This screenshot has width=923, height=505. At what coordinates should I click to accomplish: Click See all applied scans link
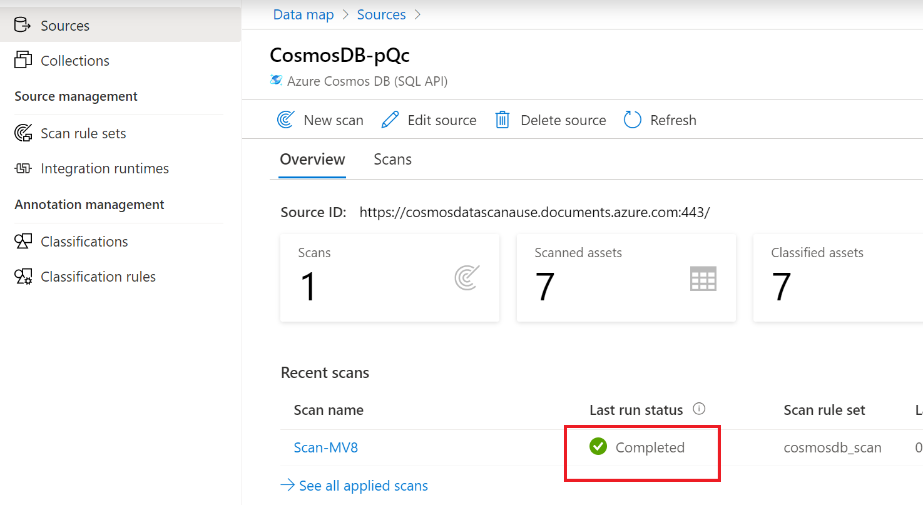coord(363,486)
